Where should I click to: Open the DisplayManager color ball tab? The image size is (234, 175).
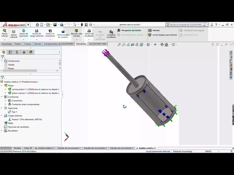31,52
